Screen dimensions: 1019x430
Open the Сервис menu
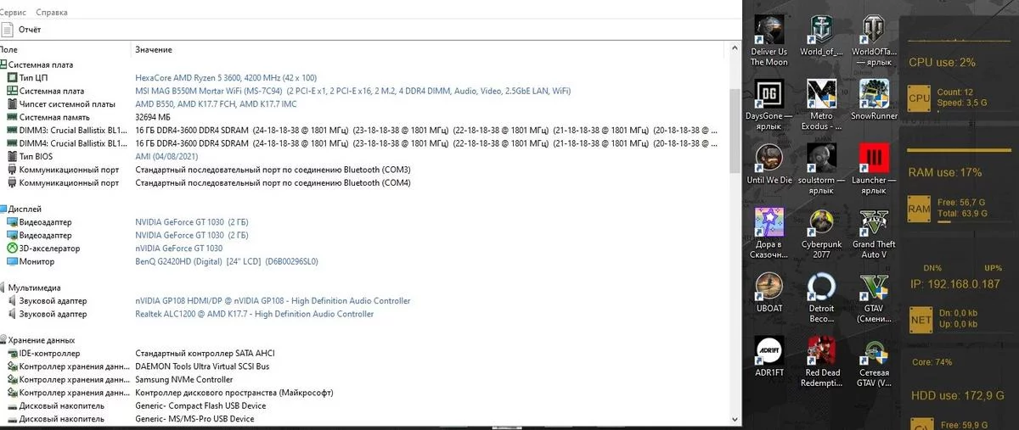(13, 13)
